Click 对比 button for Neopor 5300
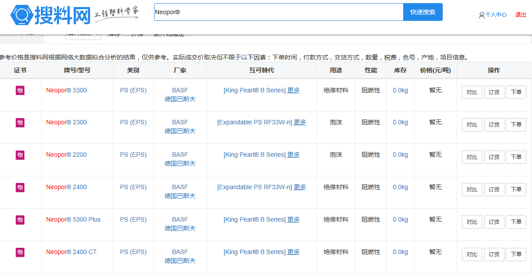 [472, 92]
